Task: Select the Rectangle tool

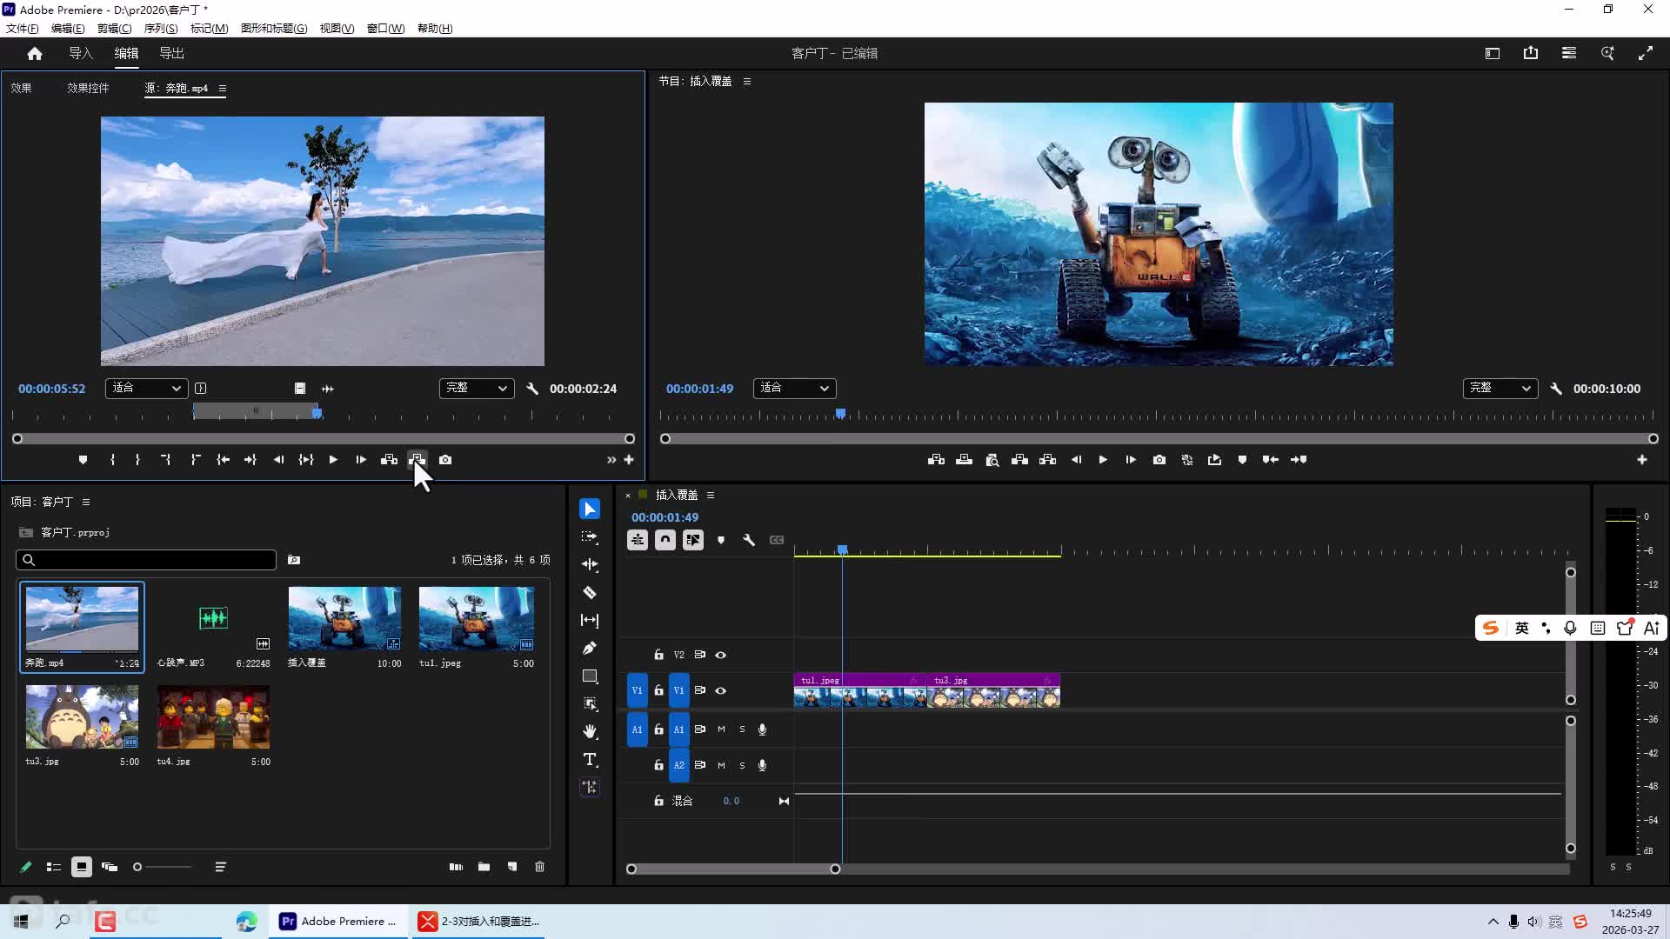Action: coord(590,676)
